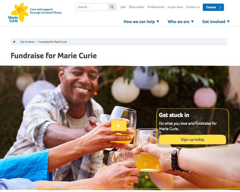Click the blue Donate button
Viewport: 240px width, 192px height.
(x=213, y=7)
